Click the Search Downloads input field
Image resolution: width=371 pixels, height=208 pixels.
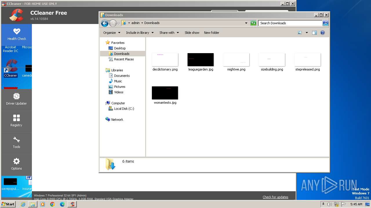click(290, 23)
